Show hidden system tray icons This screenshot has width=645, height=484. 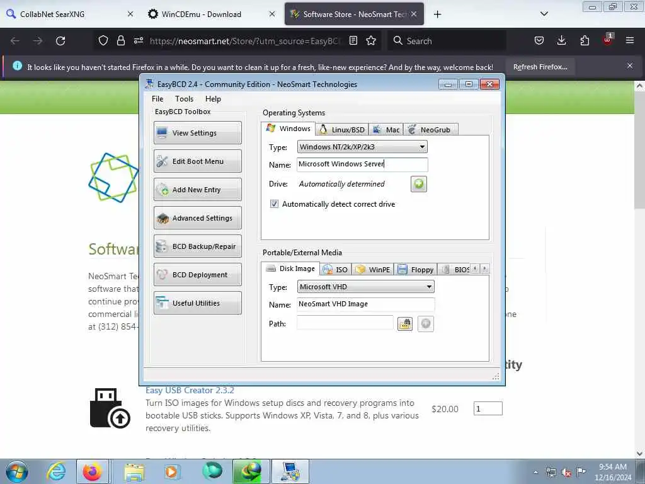[535, 473]
